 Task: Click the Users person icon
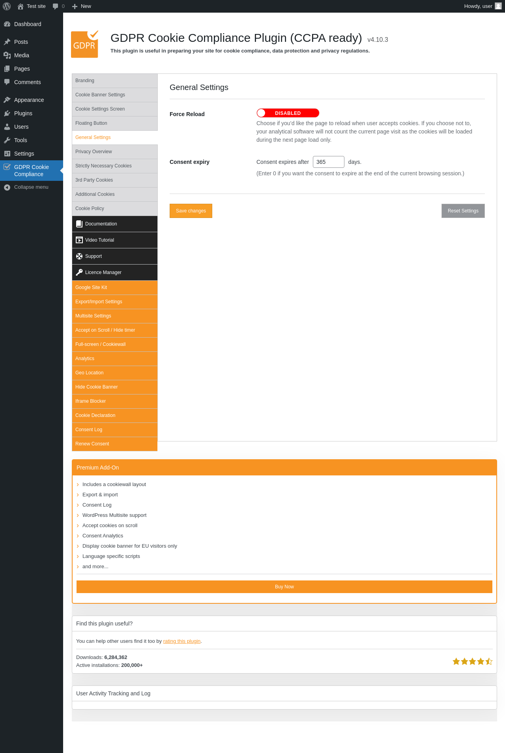click(7, 127)
